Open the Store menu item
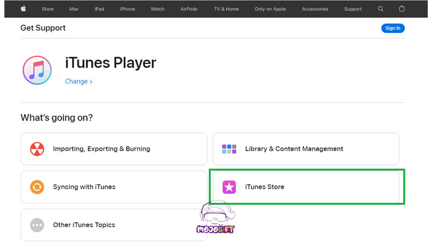 coord(48,9)
